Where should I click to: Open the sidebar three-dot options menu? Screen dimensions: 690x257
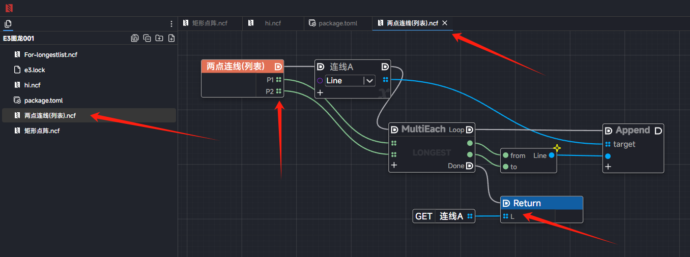[171, 24]
